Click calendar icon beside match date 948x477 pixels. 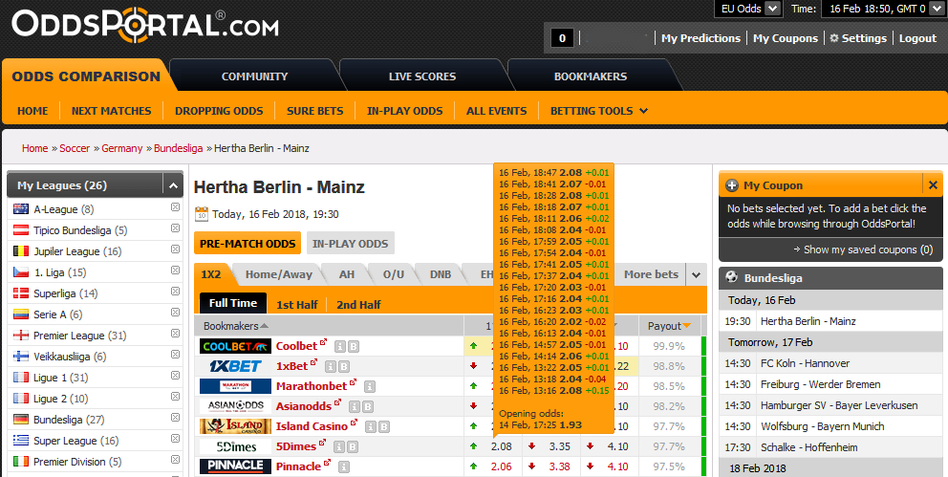pyautogui.click(x=202, y=214)
